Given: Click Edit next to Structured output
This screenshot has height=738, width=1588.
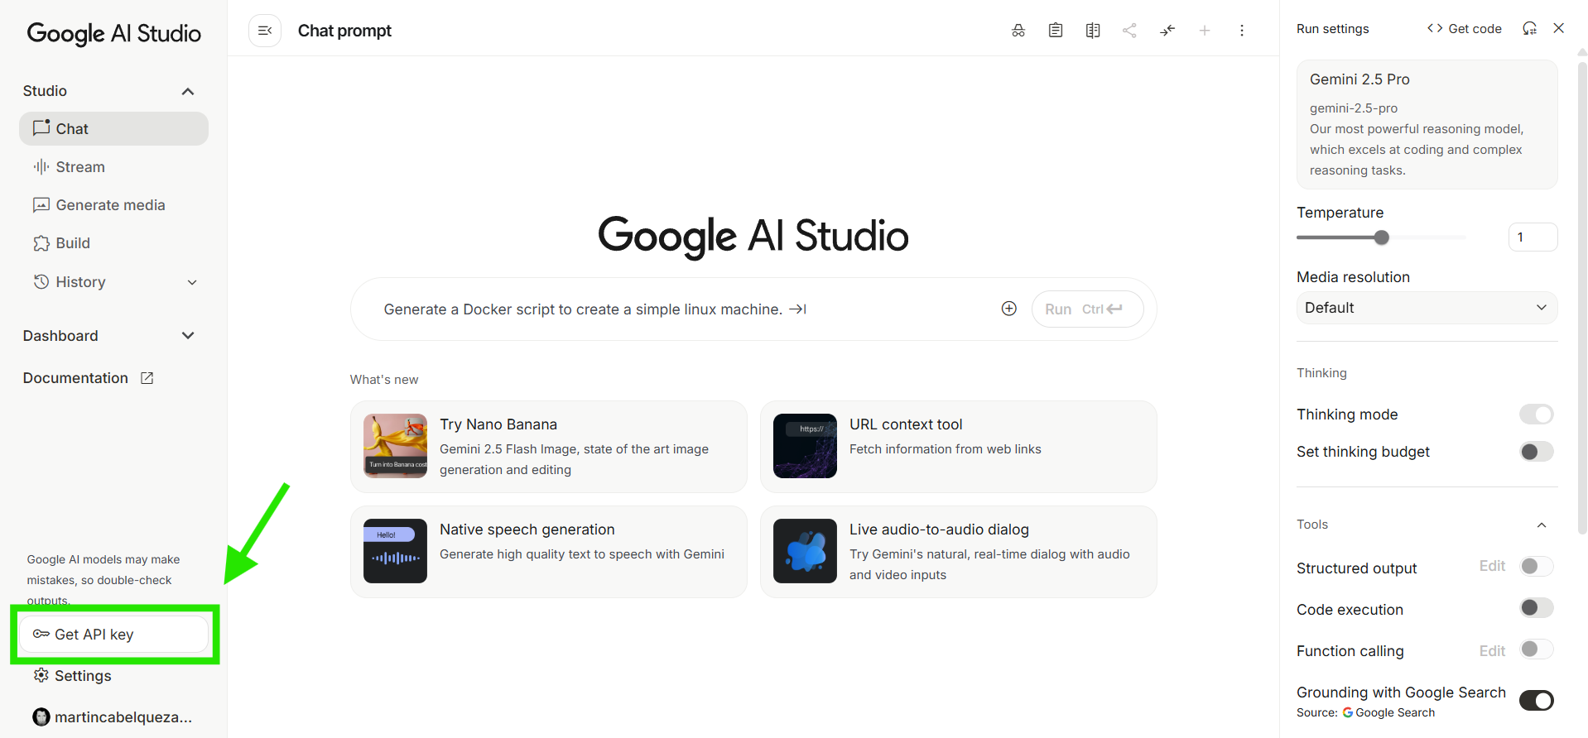Looking at the screenshot, I should (x=1492, y=566).
